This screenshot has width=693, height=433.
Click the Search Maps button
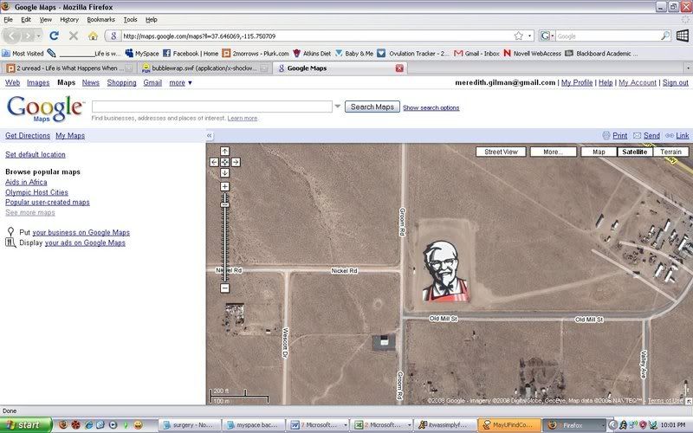[x=372, y=107]
